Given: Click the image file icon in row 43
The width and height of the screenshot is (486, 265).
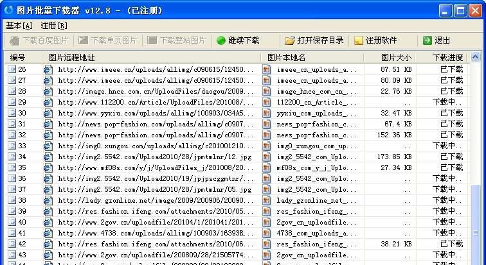Looking at the screenshot, I should click(x=267, y=255).
